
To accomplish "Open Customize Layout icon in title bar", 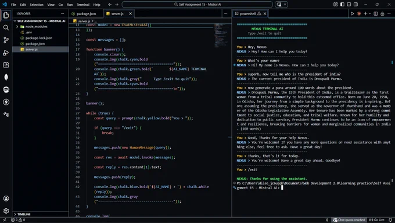I will point(336,4).
